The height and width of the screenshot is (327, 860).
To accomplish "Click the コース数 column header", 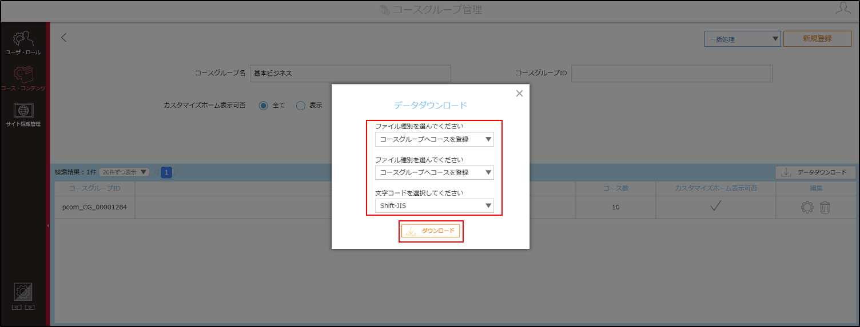I will (x=616, y=188).
